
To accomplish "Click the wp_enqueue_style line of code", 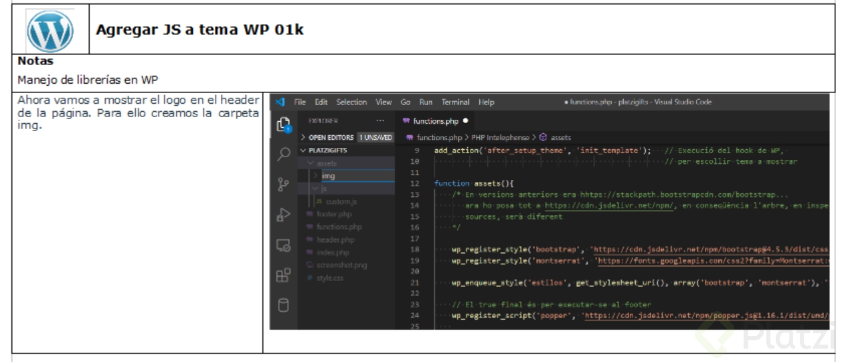I will coord(641,282).
